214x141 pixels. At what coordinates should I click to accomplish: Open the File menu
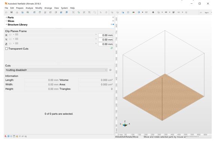pyautogui.click(x=6, y=8)
